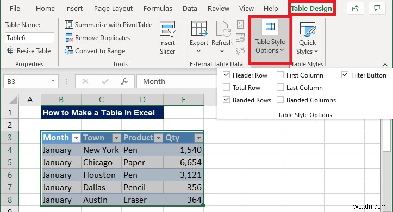Image resolution: width=393 pixels, height=212 pixels.
Task: Click the Unlink table icon
Action: point(240,51)
